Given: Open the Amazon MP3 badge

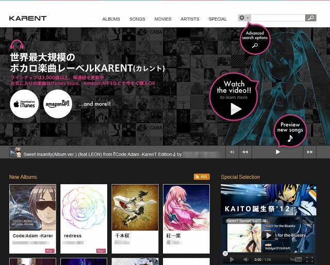Looking at the screenshot, I should (57, 104).
